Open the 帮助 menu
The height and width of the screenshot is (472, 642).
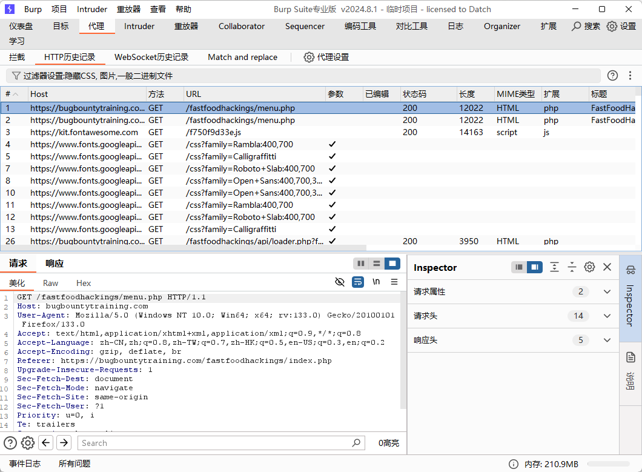(183, 9)
